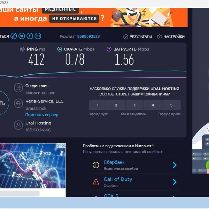209x209 pixels.
Task: Rate support with score 3
Action: [134, 105]
